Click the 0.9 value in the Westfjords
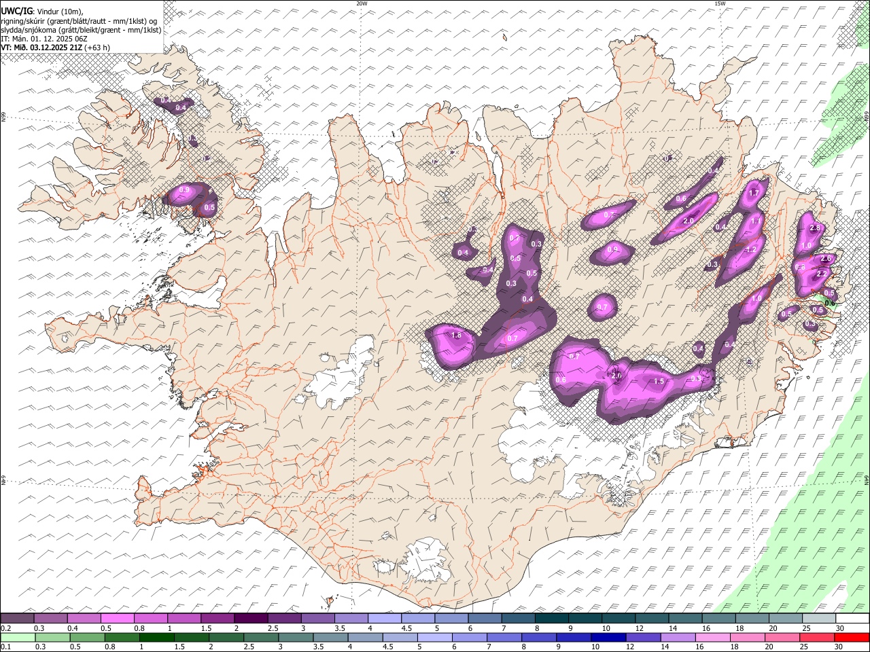 click(x=184, y=190)
